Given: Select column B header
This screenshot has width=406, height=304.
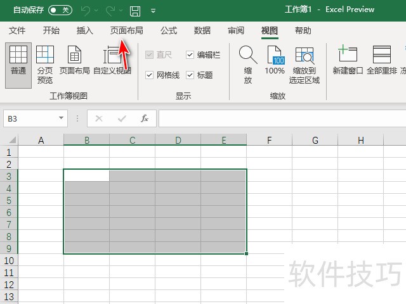Looking at the screenshot, I should coord(87,141).
